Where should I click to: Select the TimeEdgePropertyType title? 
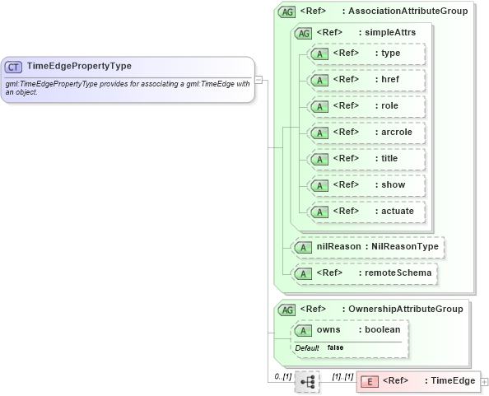79,66
